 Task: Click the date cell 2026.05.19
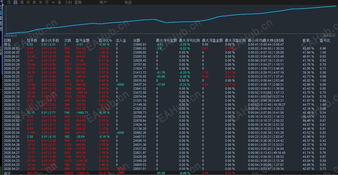[12, 93]
